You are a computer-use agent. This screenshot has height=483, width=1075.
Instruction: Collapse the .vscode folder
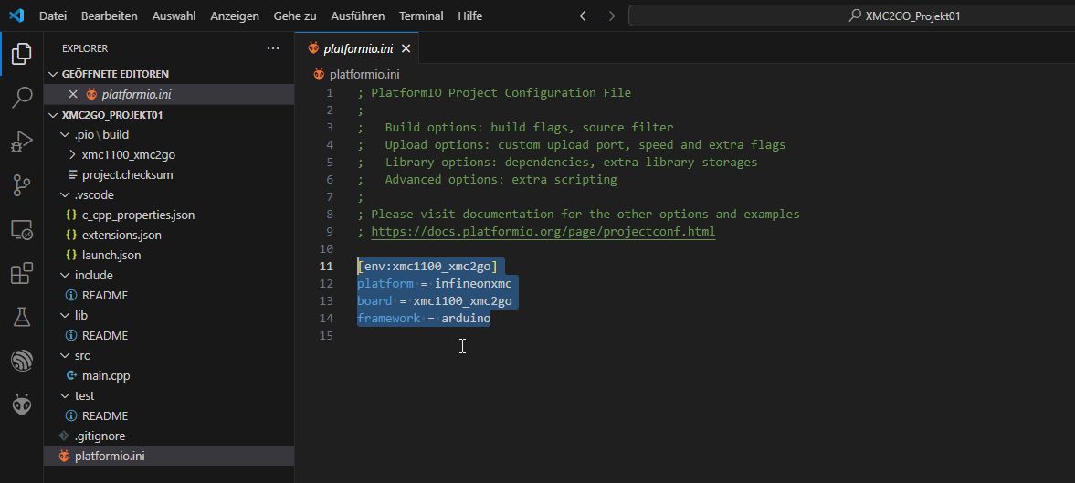[63, 194]
